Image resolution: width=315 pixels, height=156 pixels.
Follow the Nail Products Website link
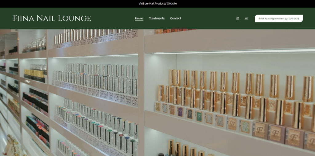[x=157, y=4]
